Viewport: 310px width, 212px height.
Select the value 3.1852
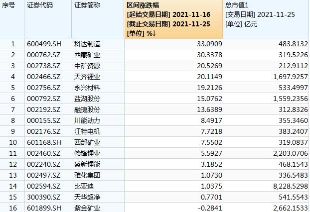point(211,164)
